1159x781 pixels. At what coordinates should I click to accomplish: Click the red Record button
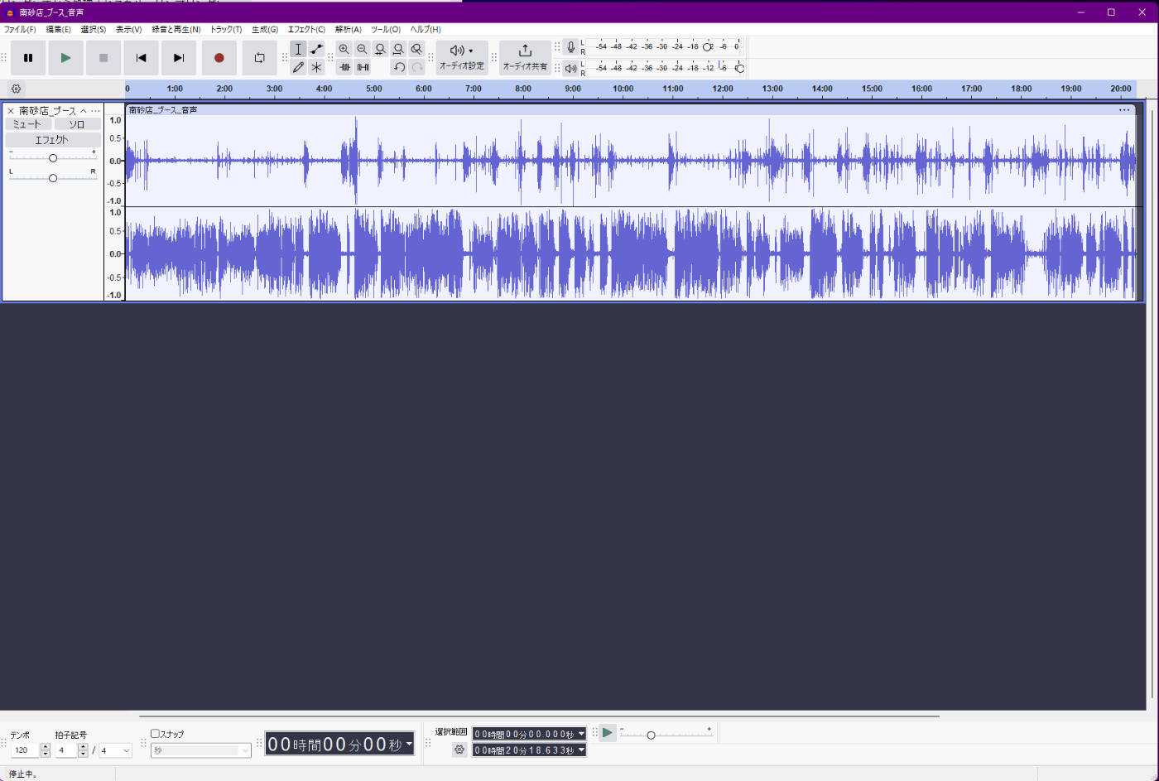coord(219,58)
